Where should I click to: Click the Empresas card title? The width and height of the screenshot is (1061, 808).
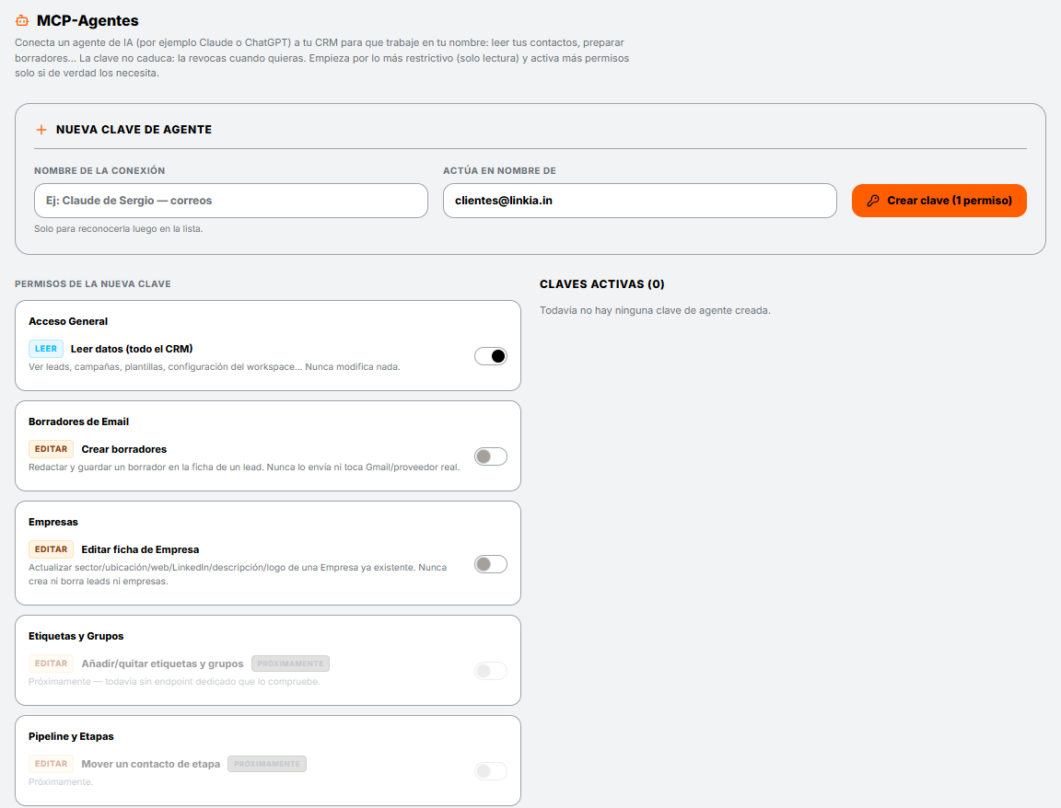[53, 522]
